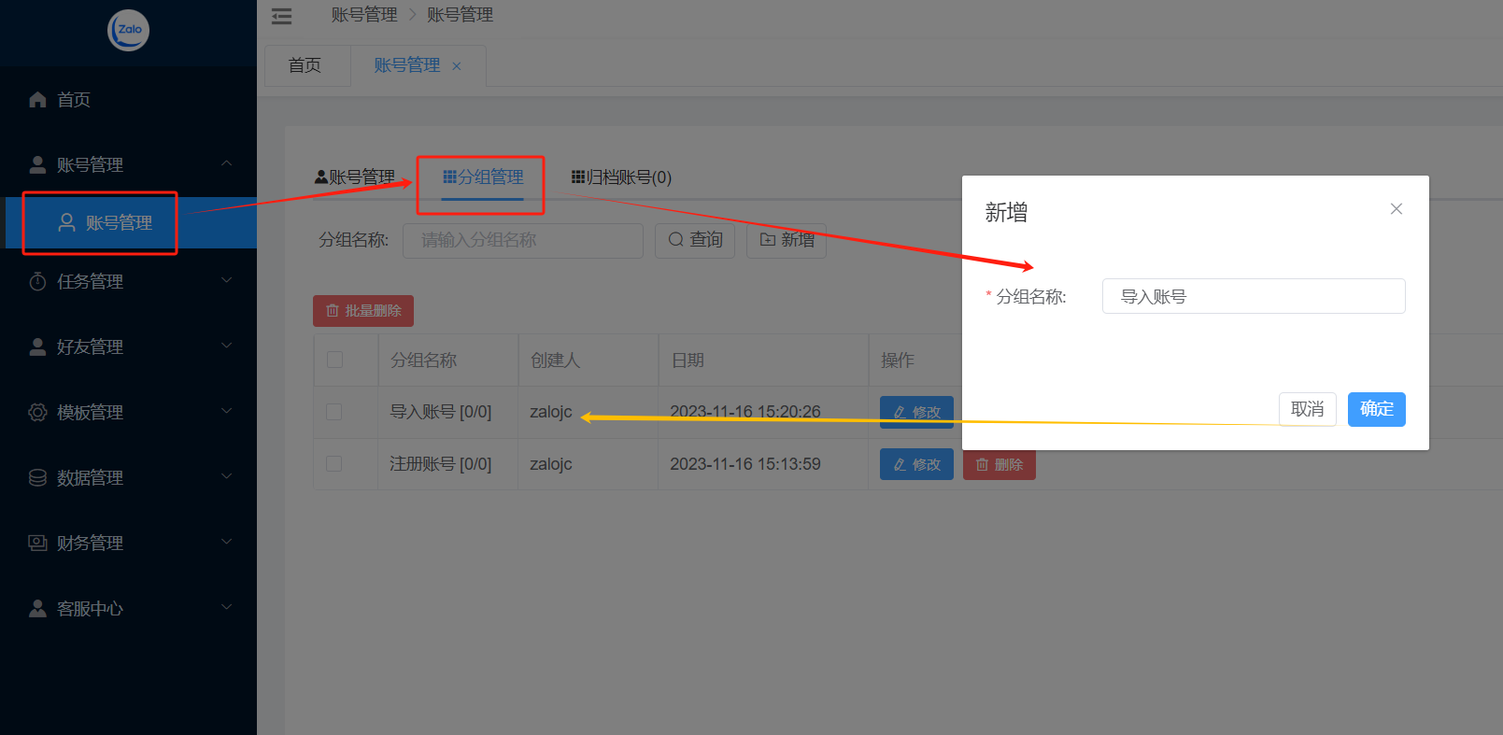Check the 导入账号 row checkbox

[334, 412]
